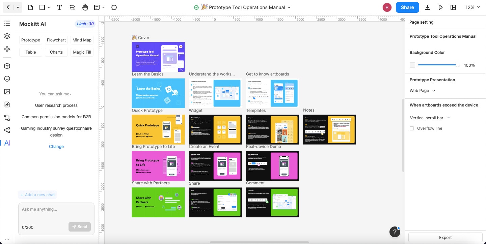Expand the dropdown next to back arrow

click(x=18, y=7)
